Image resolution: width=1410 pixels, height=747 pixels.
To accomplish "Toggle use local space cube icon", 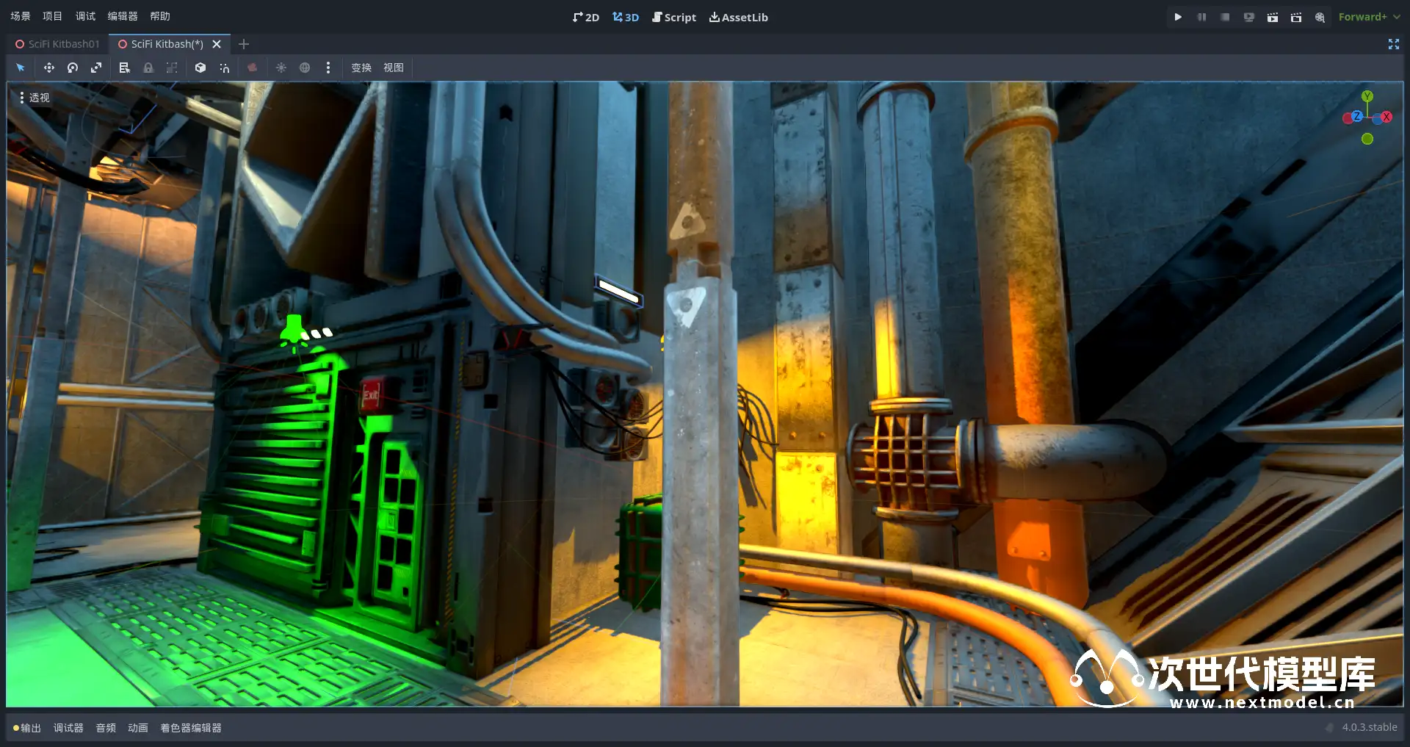I will (200, 68).
